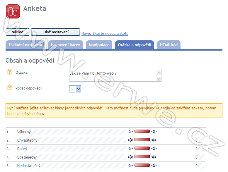Click the question box scroll up arrow

(x=159, y=73)
